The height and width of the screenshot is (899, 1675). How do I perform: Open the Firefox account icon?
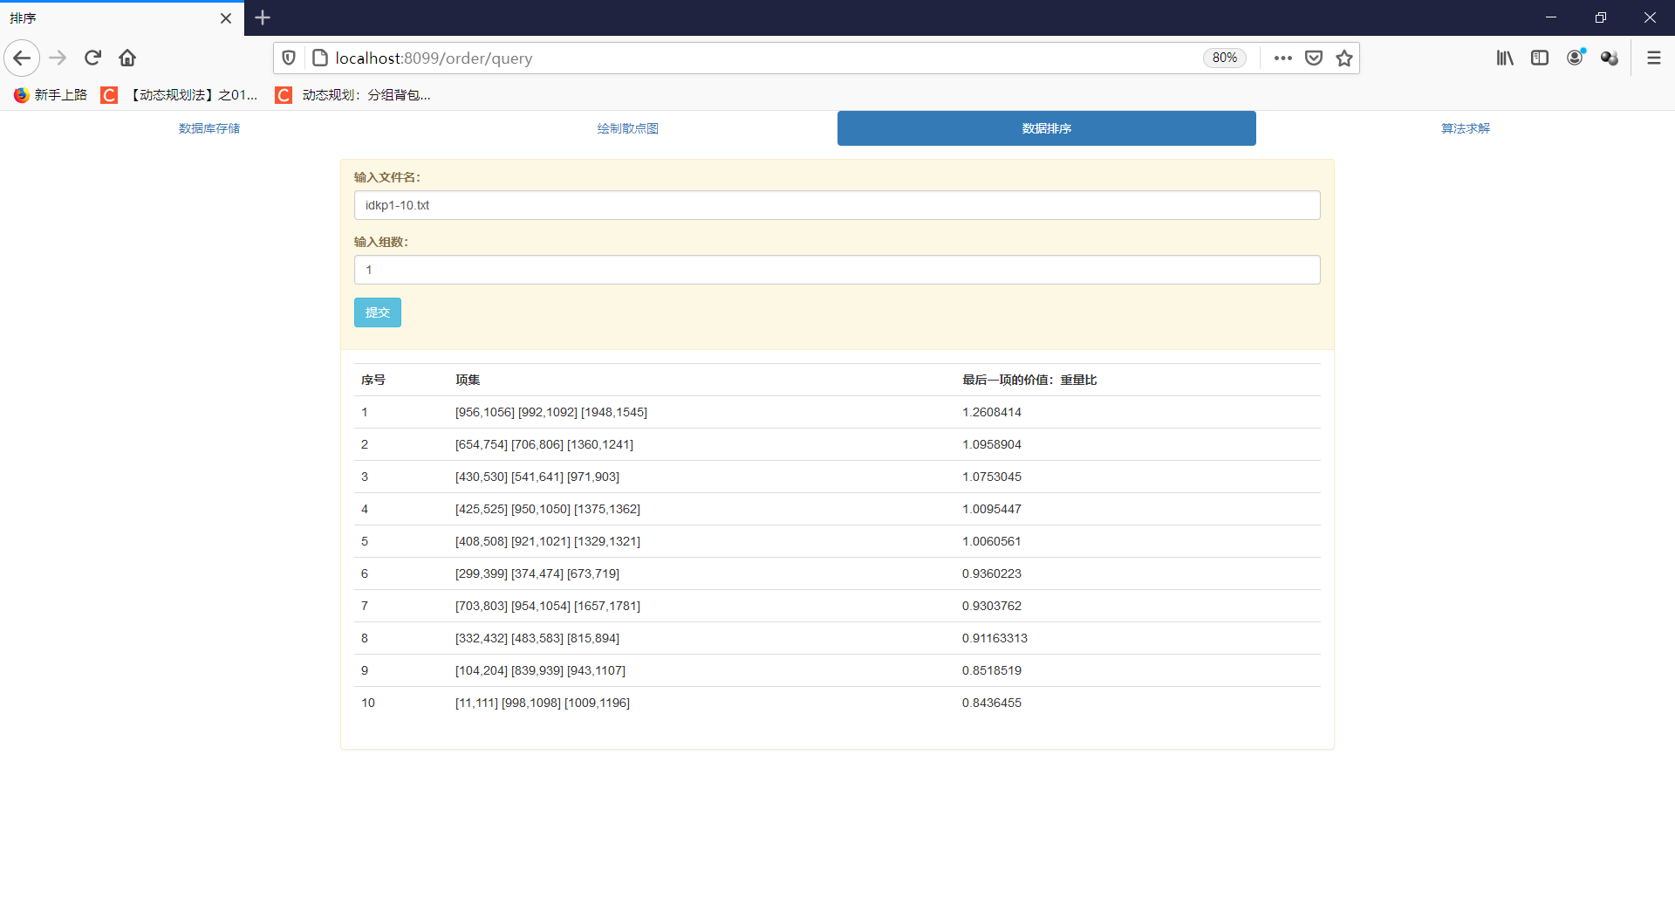1576,58
